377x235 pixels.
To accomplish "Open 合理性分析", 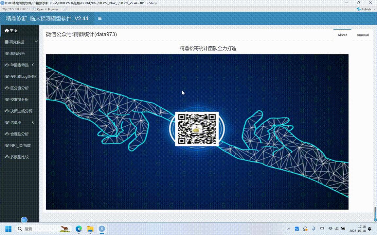I will pos(19,134).
